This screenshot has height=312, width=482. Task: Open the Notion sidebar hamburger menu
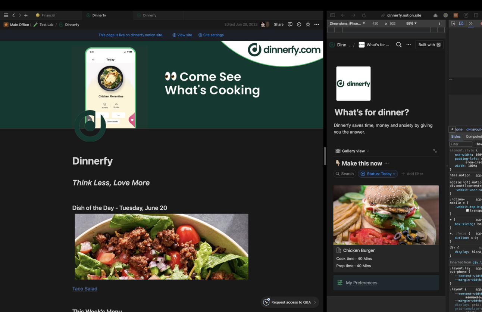tap(6, 15)
